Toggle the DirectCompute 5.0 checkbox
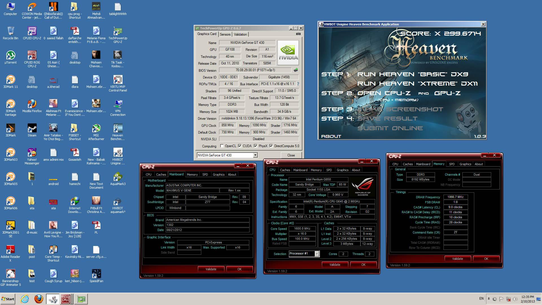Screen dimensions: 542x305 point(271,146)
